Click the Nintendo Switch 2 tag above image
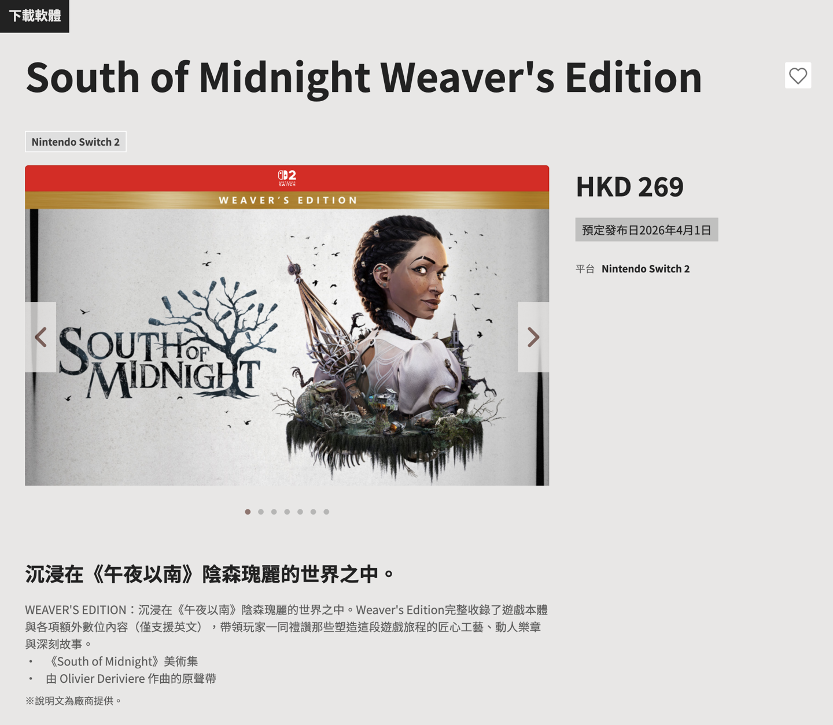The image size is (833, 725). (76, 142)
